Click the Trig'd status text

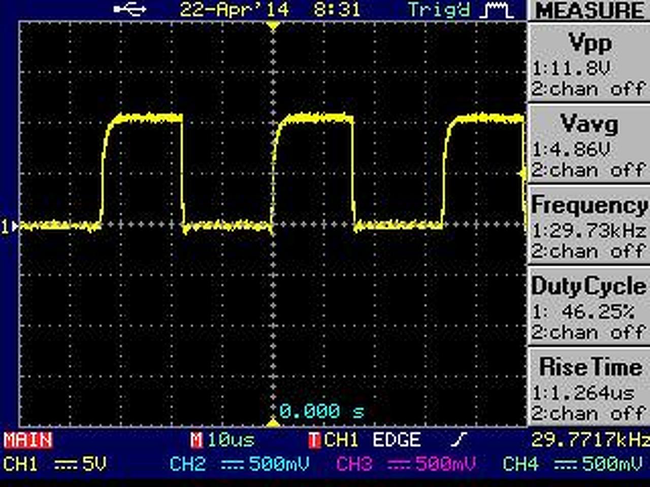(x=439, y=10)
